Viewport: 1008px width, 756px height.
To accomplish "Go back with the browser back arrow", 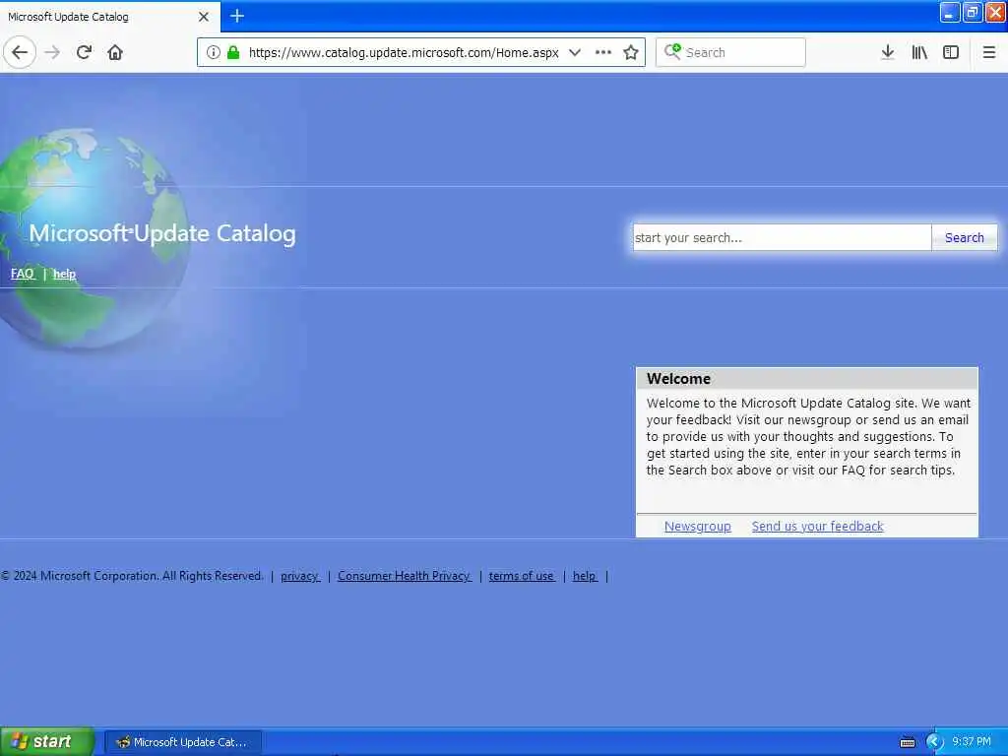I will 20,52.
